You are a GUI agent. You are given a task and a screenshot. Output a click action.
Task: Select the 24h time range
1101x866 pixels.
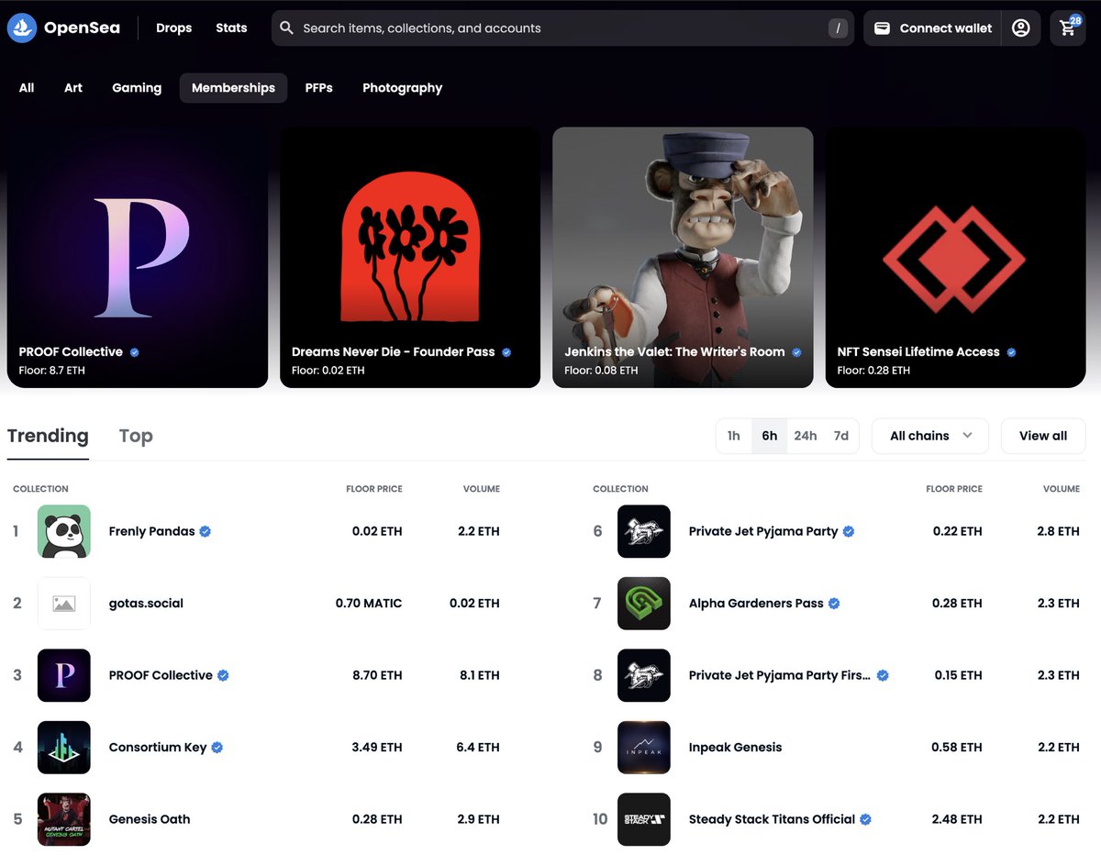(806, 436)
